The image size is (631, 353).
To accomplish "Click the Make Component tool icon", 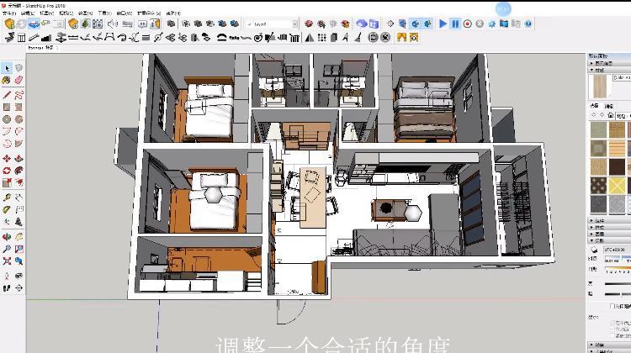I will coord(18,68).
